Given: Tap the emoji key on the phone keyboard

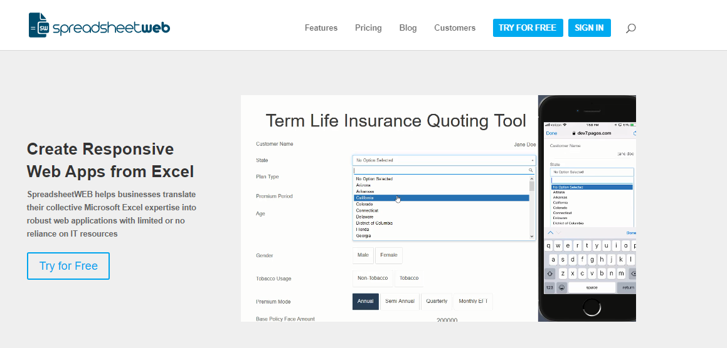Looking at the screenshot, I should [x=561, y=288].
